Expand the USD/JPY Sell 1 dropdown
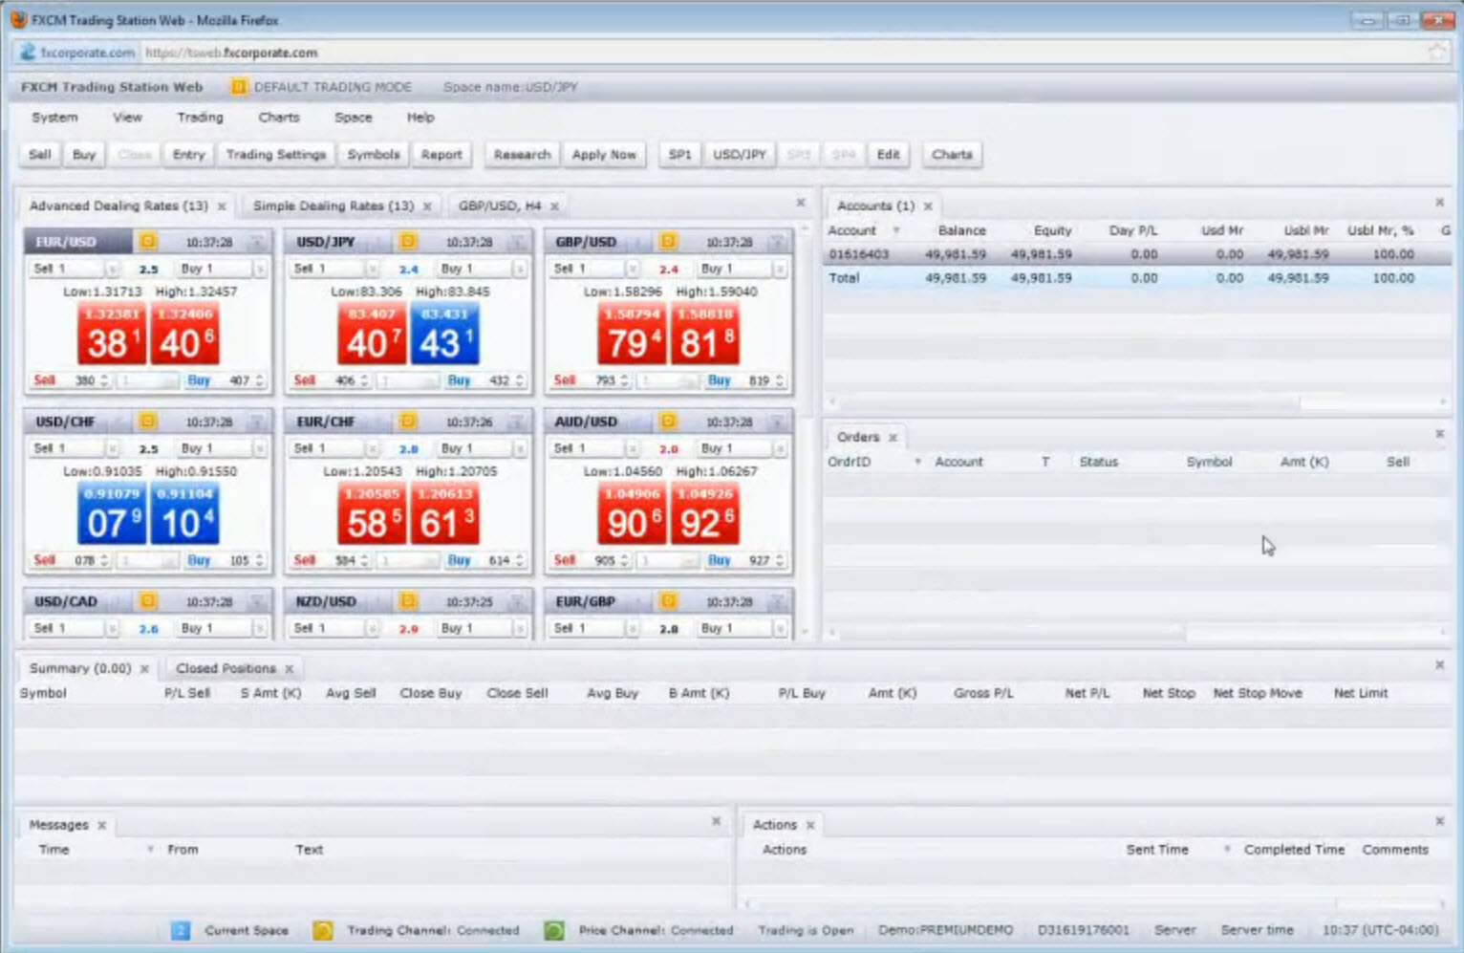 pos(372,270)
